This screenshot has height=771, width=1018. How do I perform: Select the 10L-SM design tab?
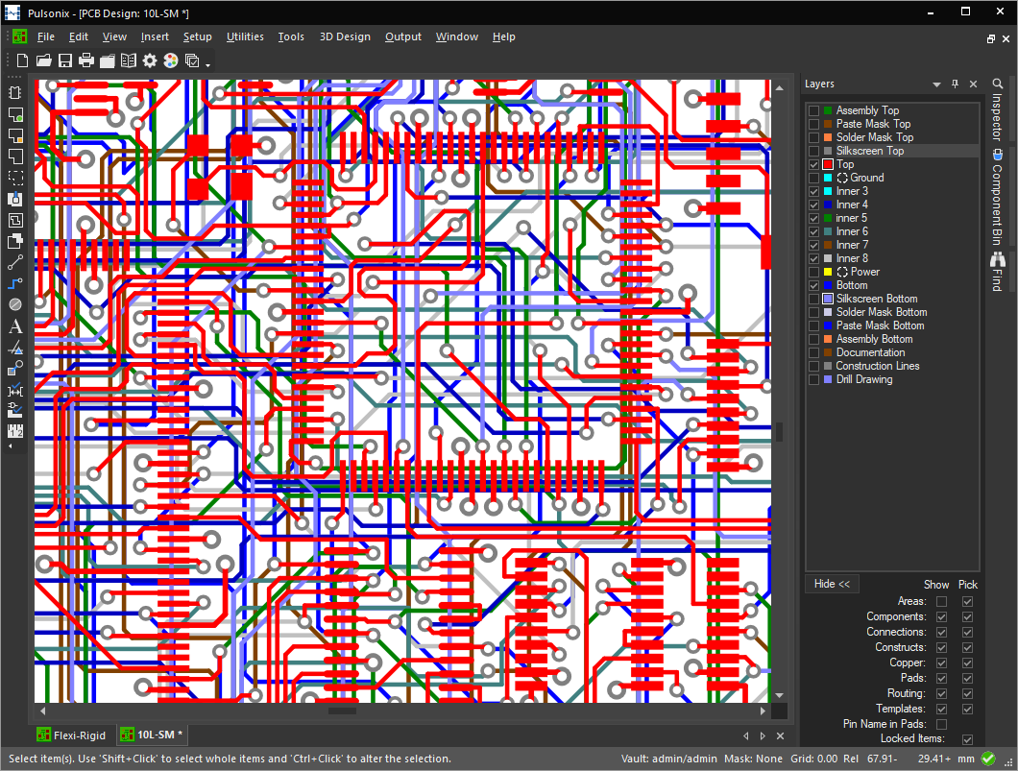[x=154, y=735]
